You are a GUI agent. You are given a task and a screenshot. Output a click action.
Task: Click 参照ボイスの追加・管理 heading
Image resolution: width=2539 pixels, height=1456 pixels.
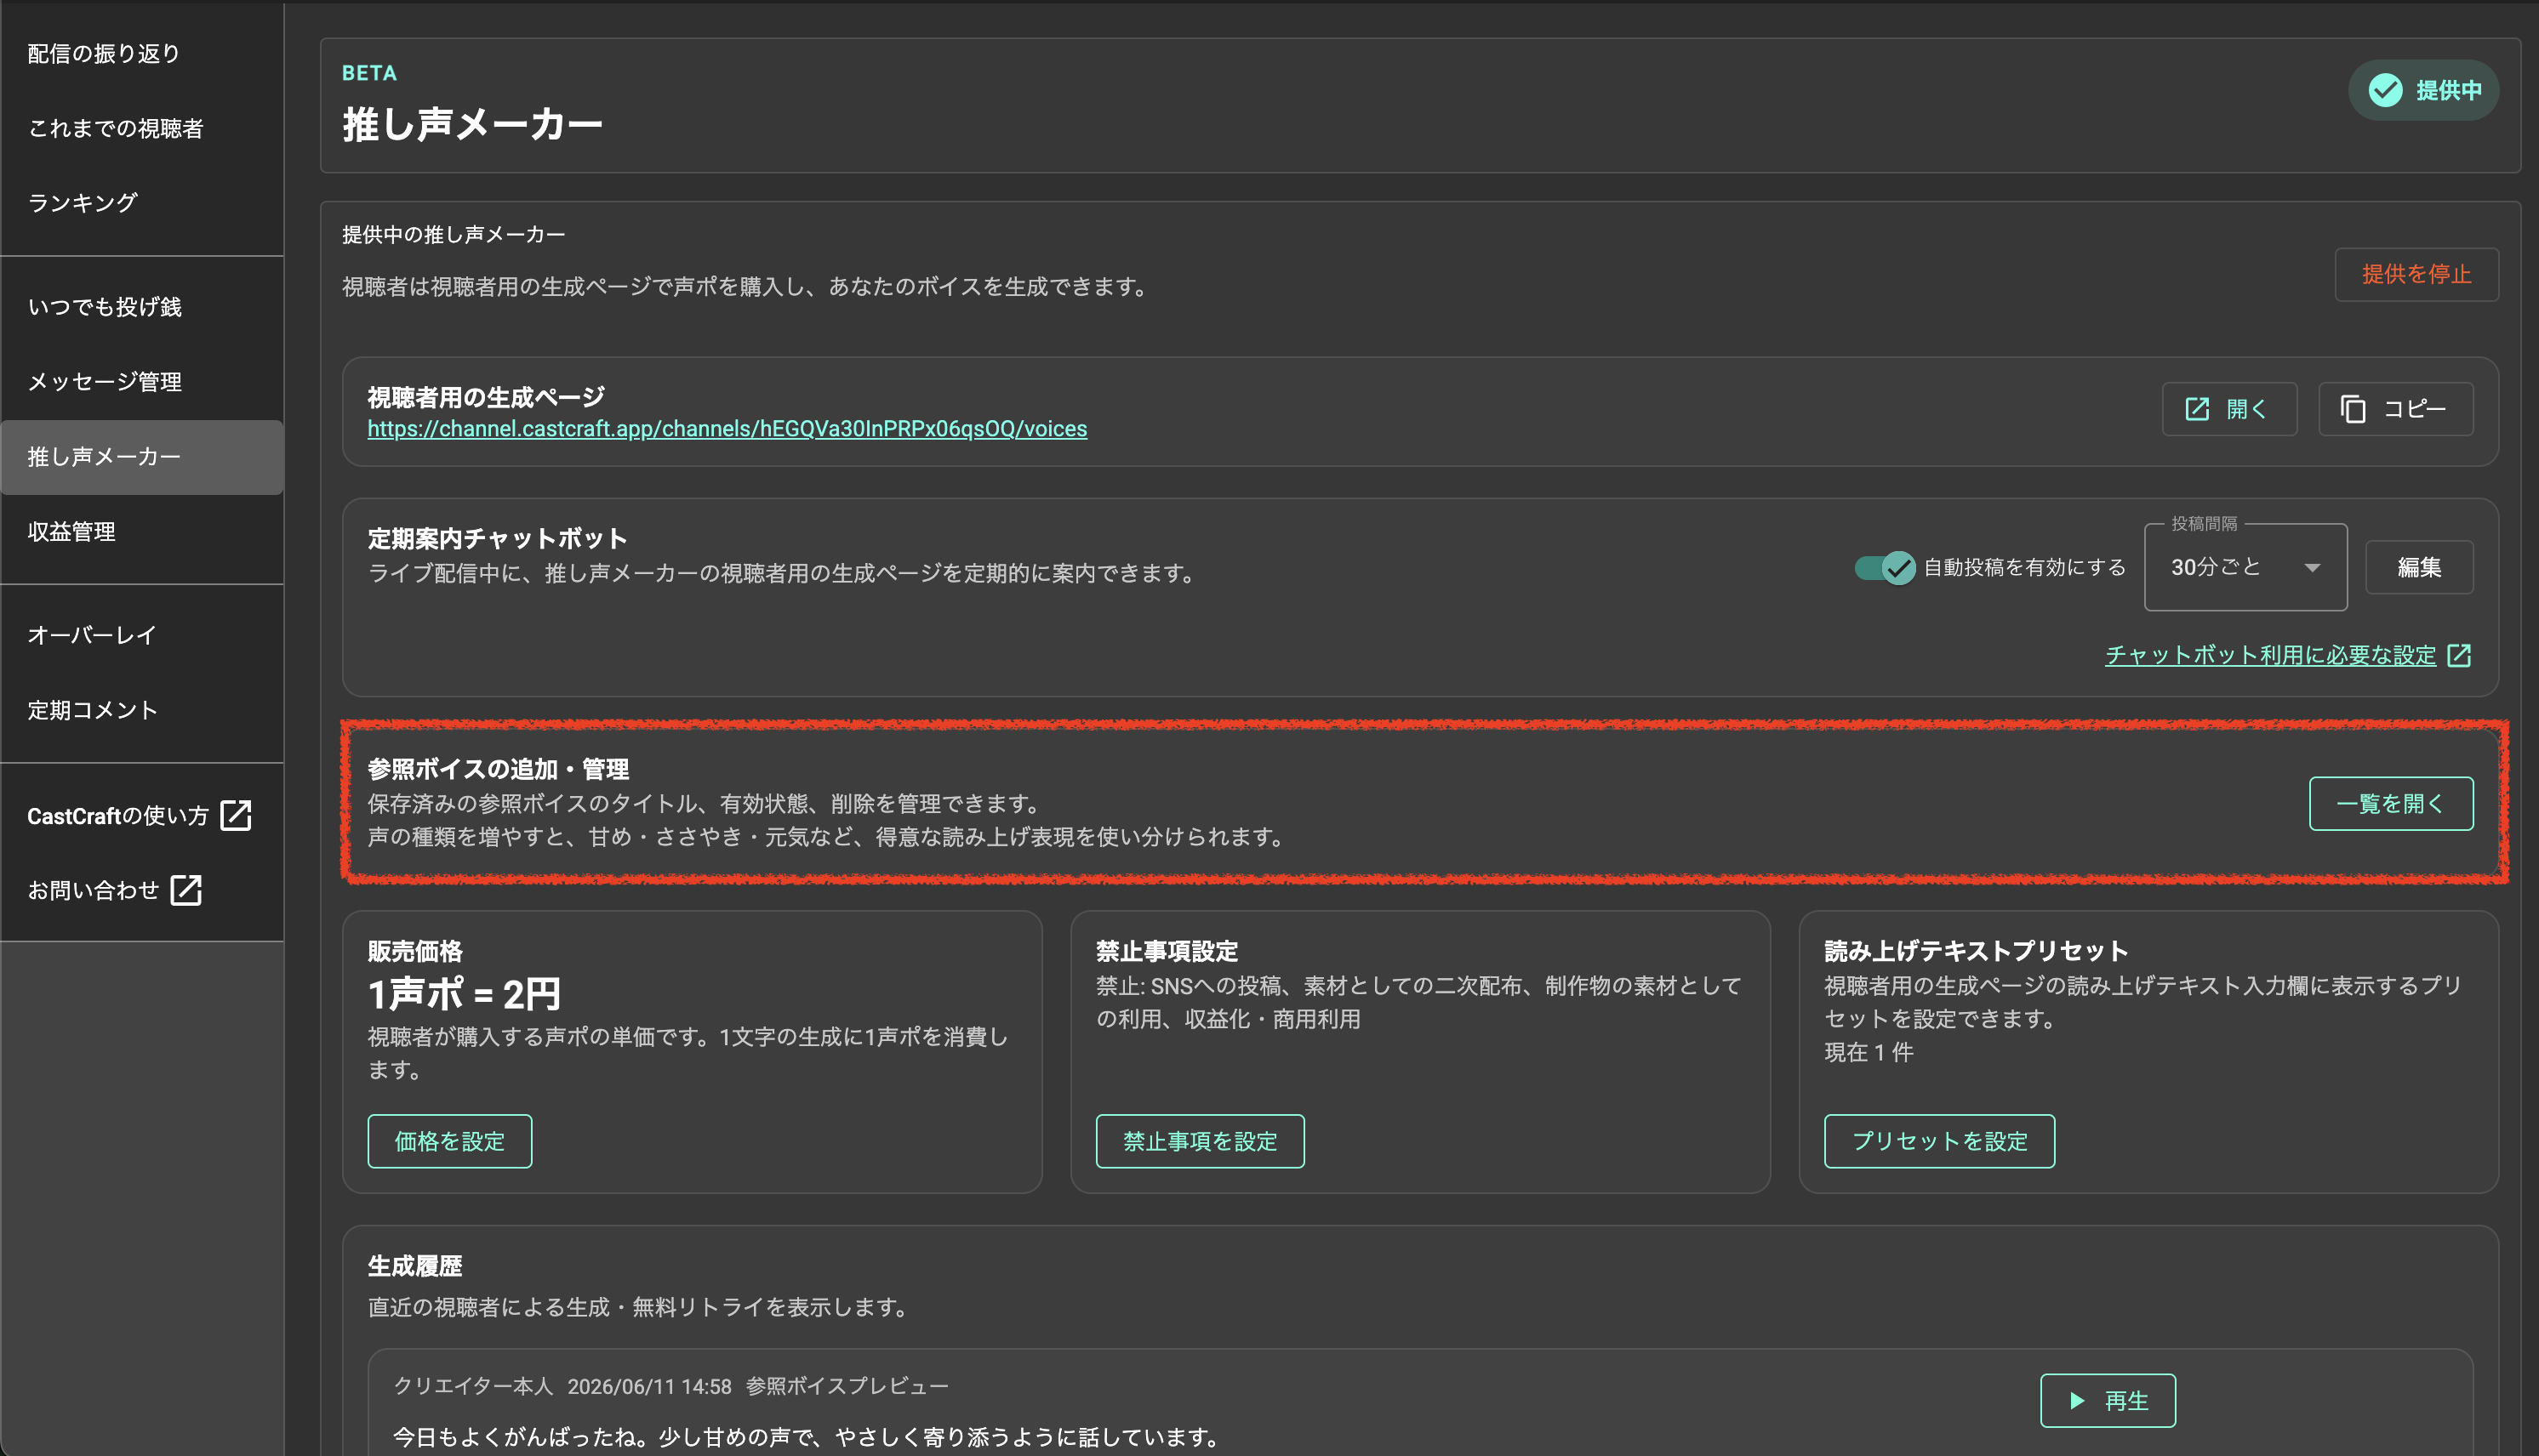click(497, 769)
